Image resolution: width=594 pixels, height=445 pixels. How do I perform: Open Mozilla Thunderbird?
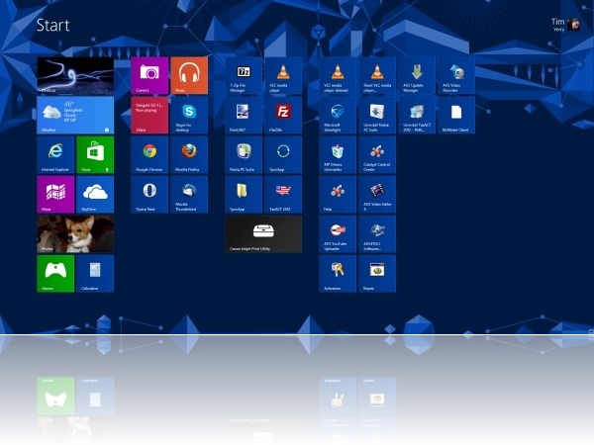[189, 195]
